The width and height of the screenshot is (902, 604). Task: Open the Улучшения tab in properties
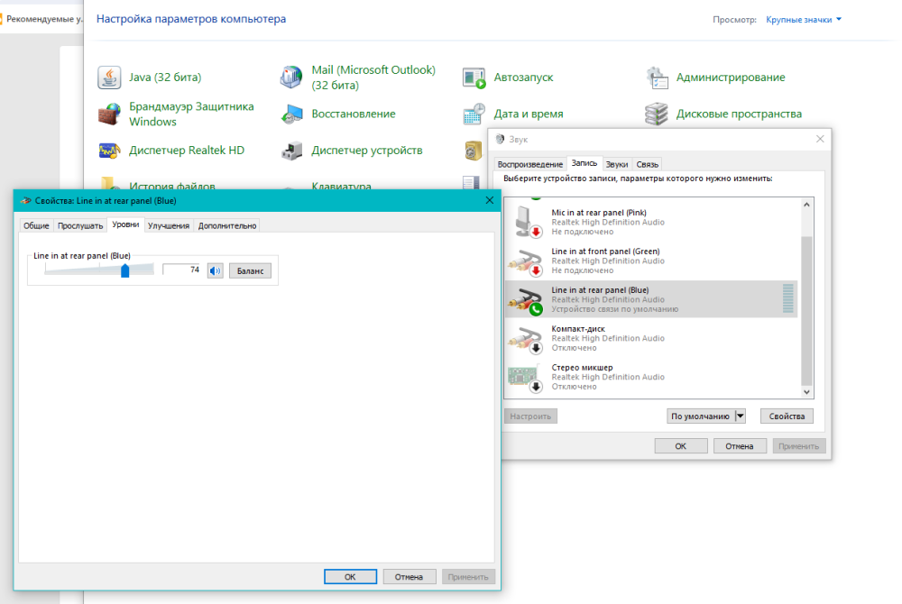(169, 225)
